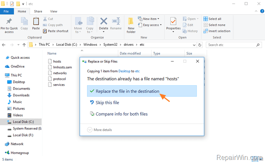Viewport: 265px width, 162px height.
Task: Choose Skip this file
Action: 104,103
